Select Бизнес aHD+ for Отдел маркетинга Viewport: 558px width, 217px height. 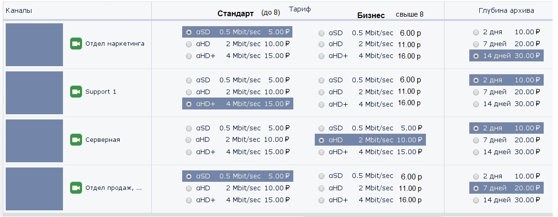[322, 56]
